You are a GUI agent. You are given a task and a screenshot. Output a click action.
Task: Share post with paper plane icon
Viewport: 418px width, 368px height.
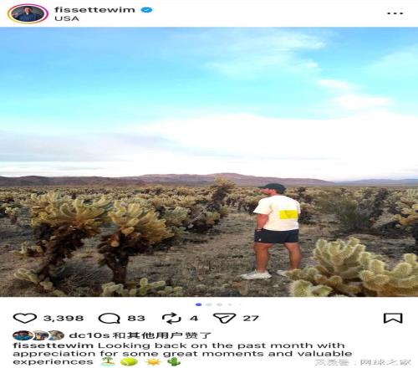pos(224,318)
